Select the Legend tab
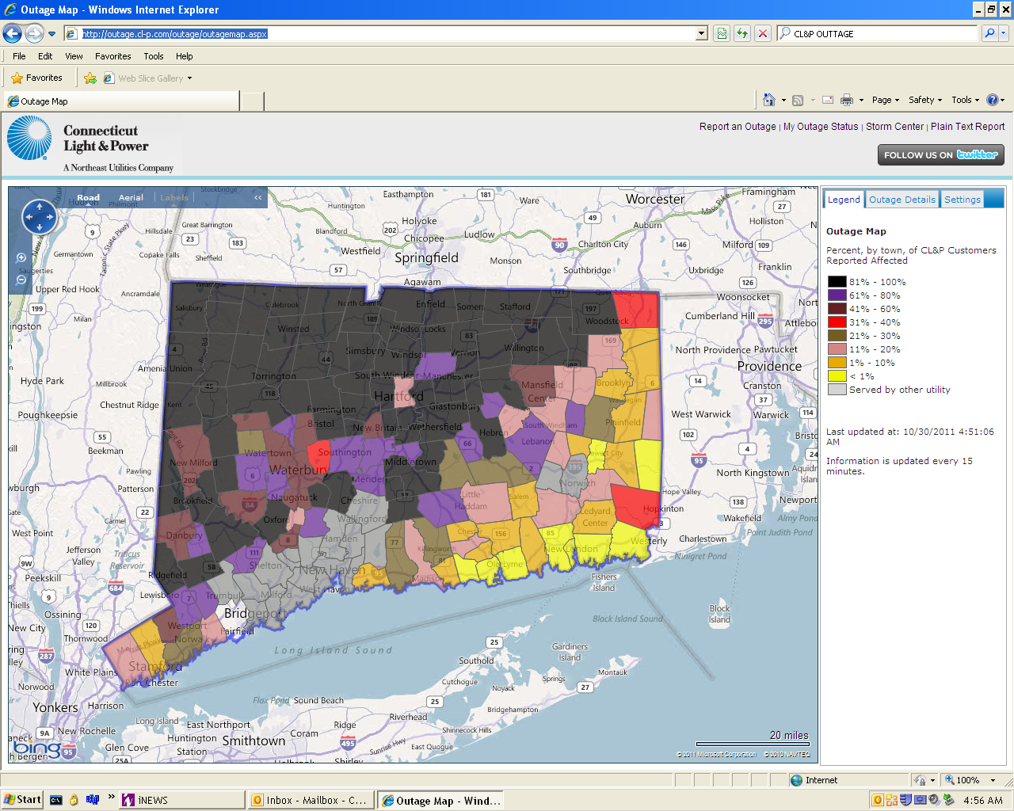Viewport: 1014px width, 811px height. (x=844, y=200)
